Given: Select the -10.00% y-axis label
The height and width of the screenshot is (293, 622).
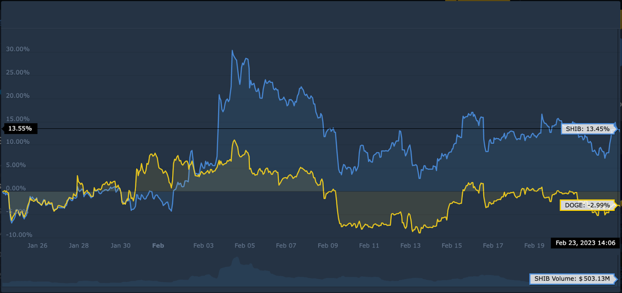Looking at the screenshot, I should pyautogui.click(x=19, y=235).
